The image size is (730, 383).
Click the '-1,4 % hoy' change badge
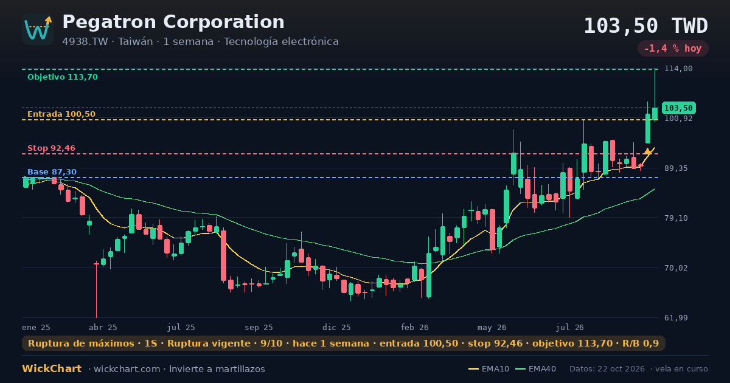pyautogui.click(x=673, y=49)
